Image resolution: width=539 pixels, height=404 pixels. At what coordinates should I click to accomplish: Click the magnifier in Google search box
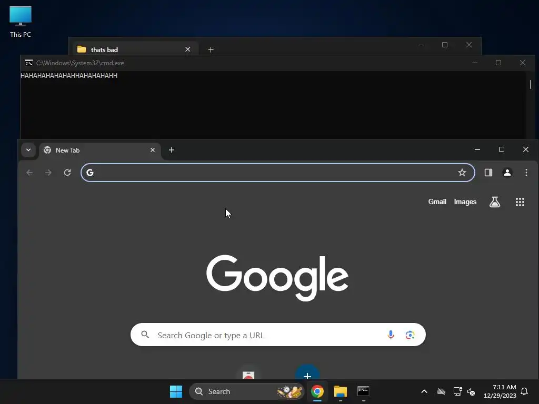tap(145, 335)
